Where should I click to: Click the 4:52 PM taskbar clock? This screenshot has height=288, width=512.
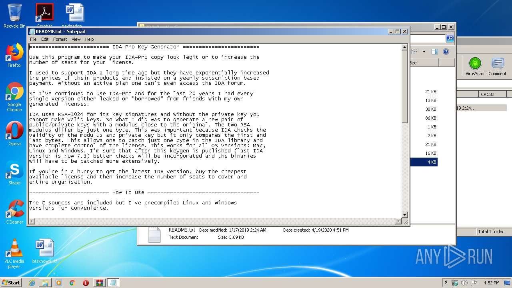(491, 283)
